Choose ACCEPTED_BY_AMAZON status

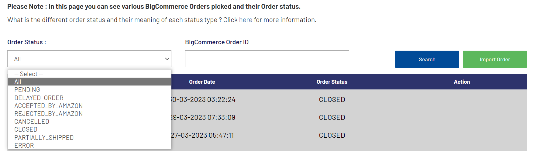(49, 106)
